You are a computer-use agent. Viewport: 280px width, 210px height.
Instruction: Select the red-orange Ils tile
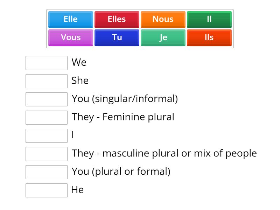pyautogui.click(x=209, y=37)
